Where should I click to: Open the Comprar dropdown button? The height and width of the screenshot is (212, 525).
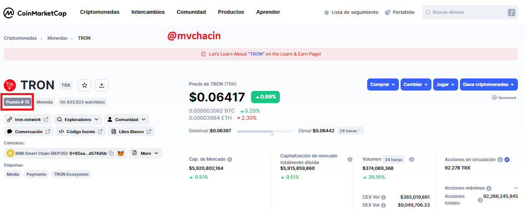pos(383,84)
